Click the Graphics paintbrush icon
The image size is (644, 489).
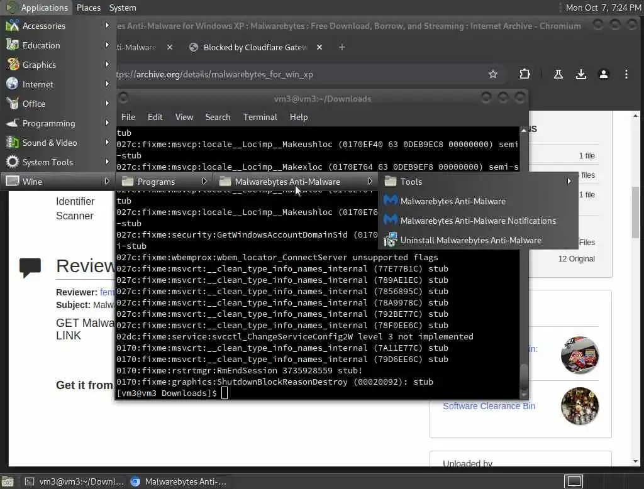coord(13,65)
